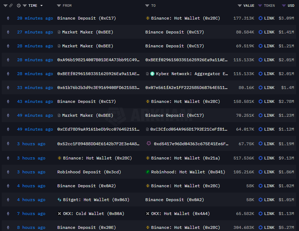Click the USD amount $2.78M
The height and width of the screenshot is (231, 299).
coord(286,101)
